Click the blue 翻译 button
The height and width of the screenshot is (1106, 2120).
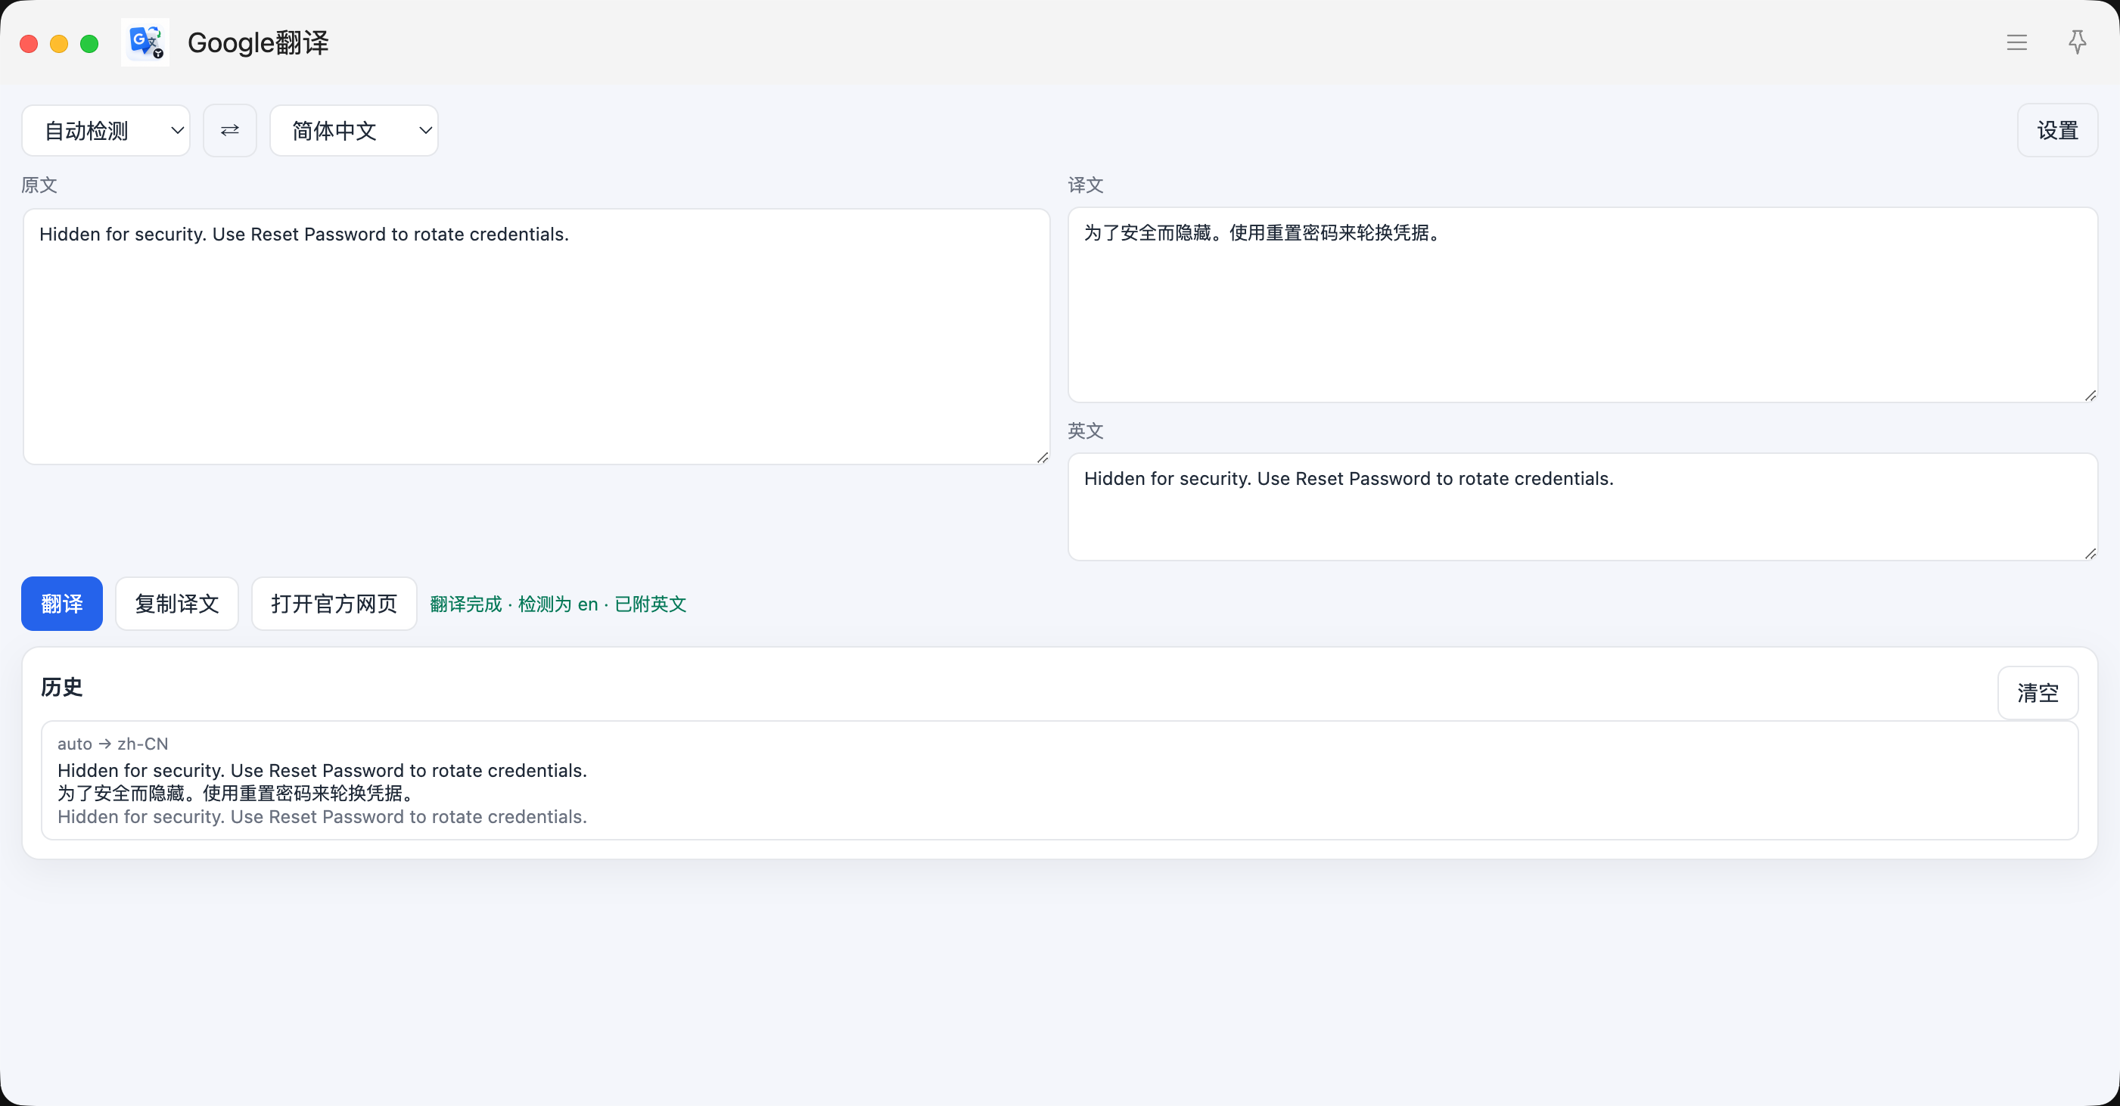click(x=62, y=603)
